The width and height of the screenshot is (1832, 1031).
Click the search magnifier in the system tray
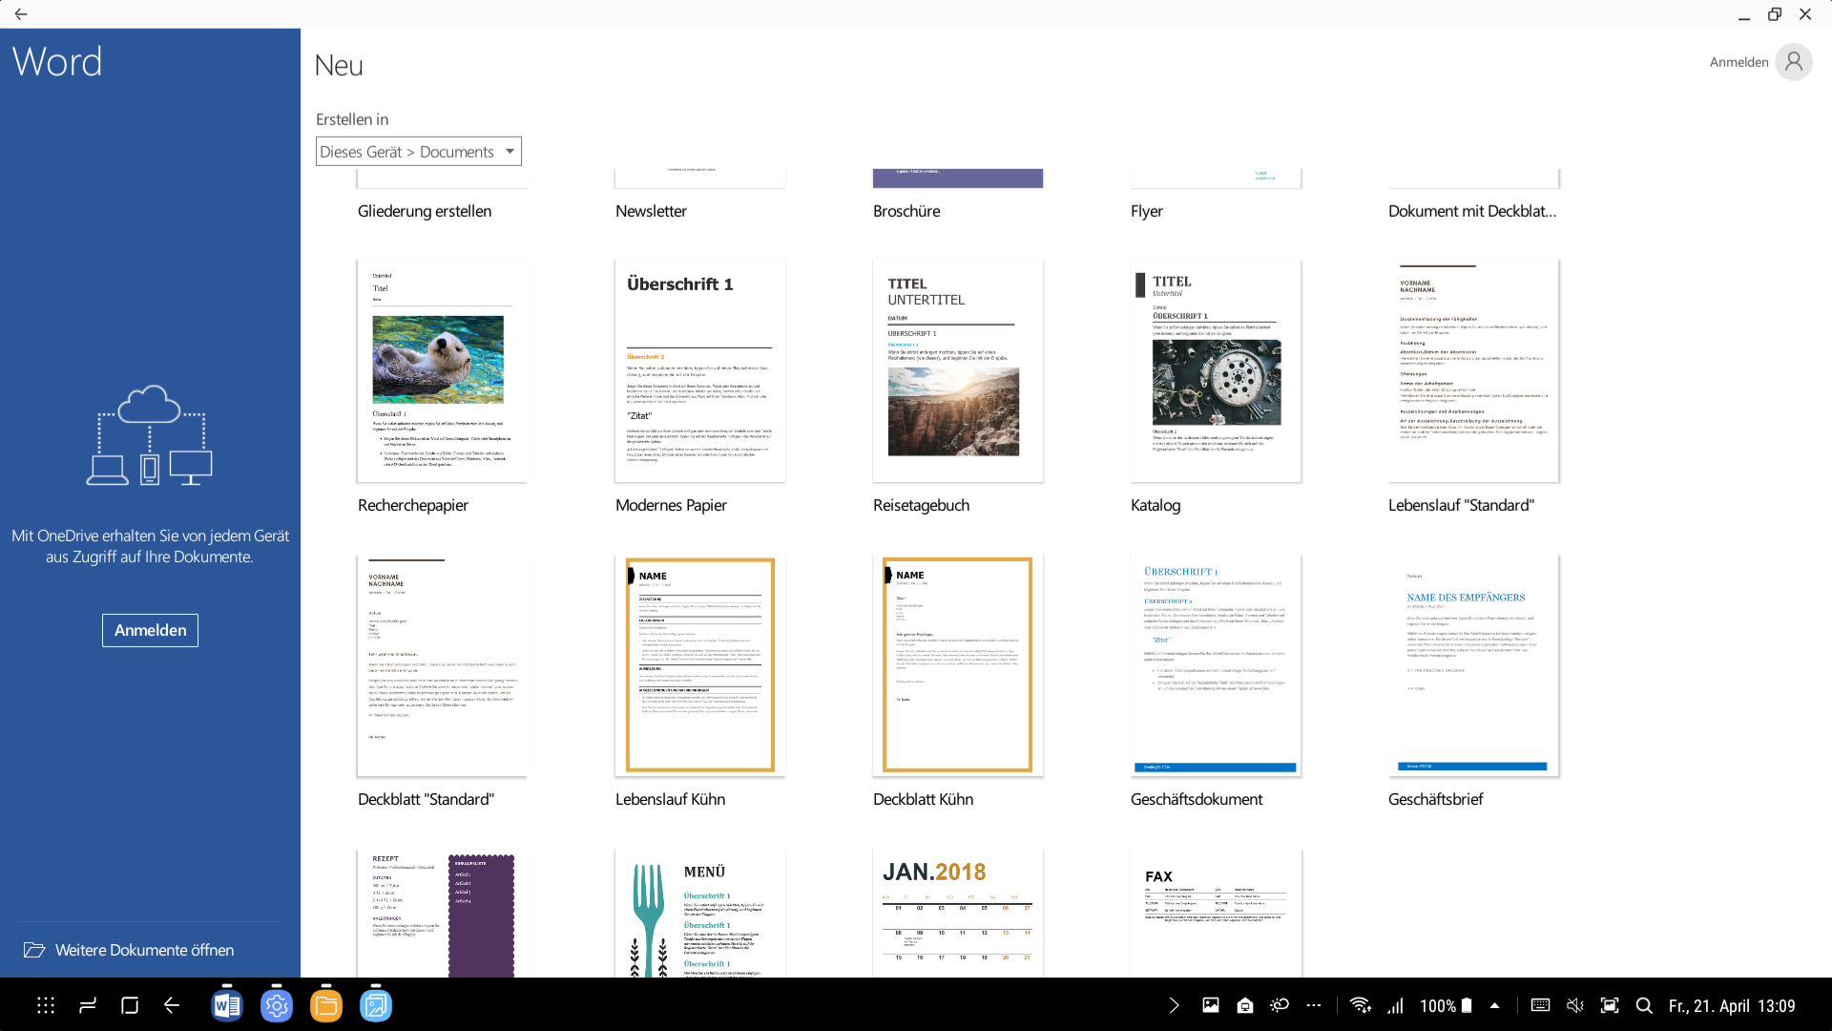point(1644,1005)
